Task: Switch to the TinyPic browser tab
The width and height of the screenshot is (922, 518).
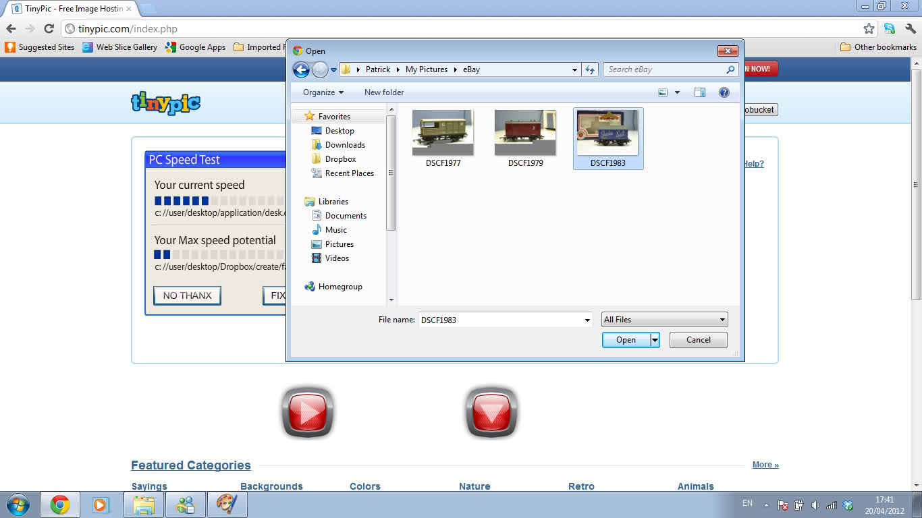Action: [74, 9]
